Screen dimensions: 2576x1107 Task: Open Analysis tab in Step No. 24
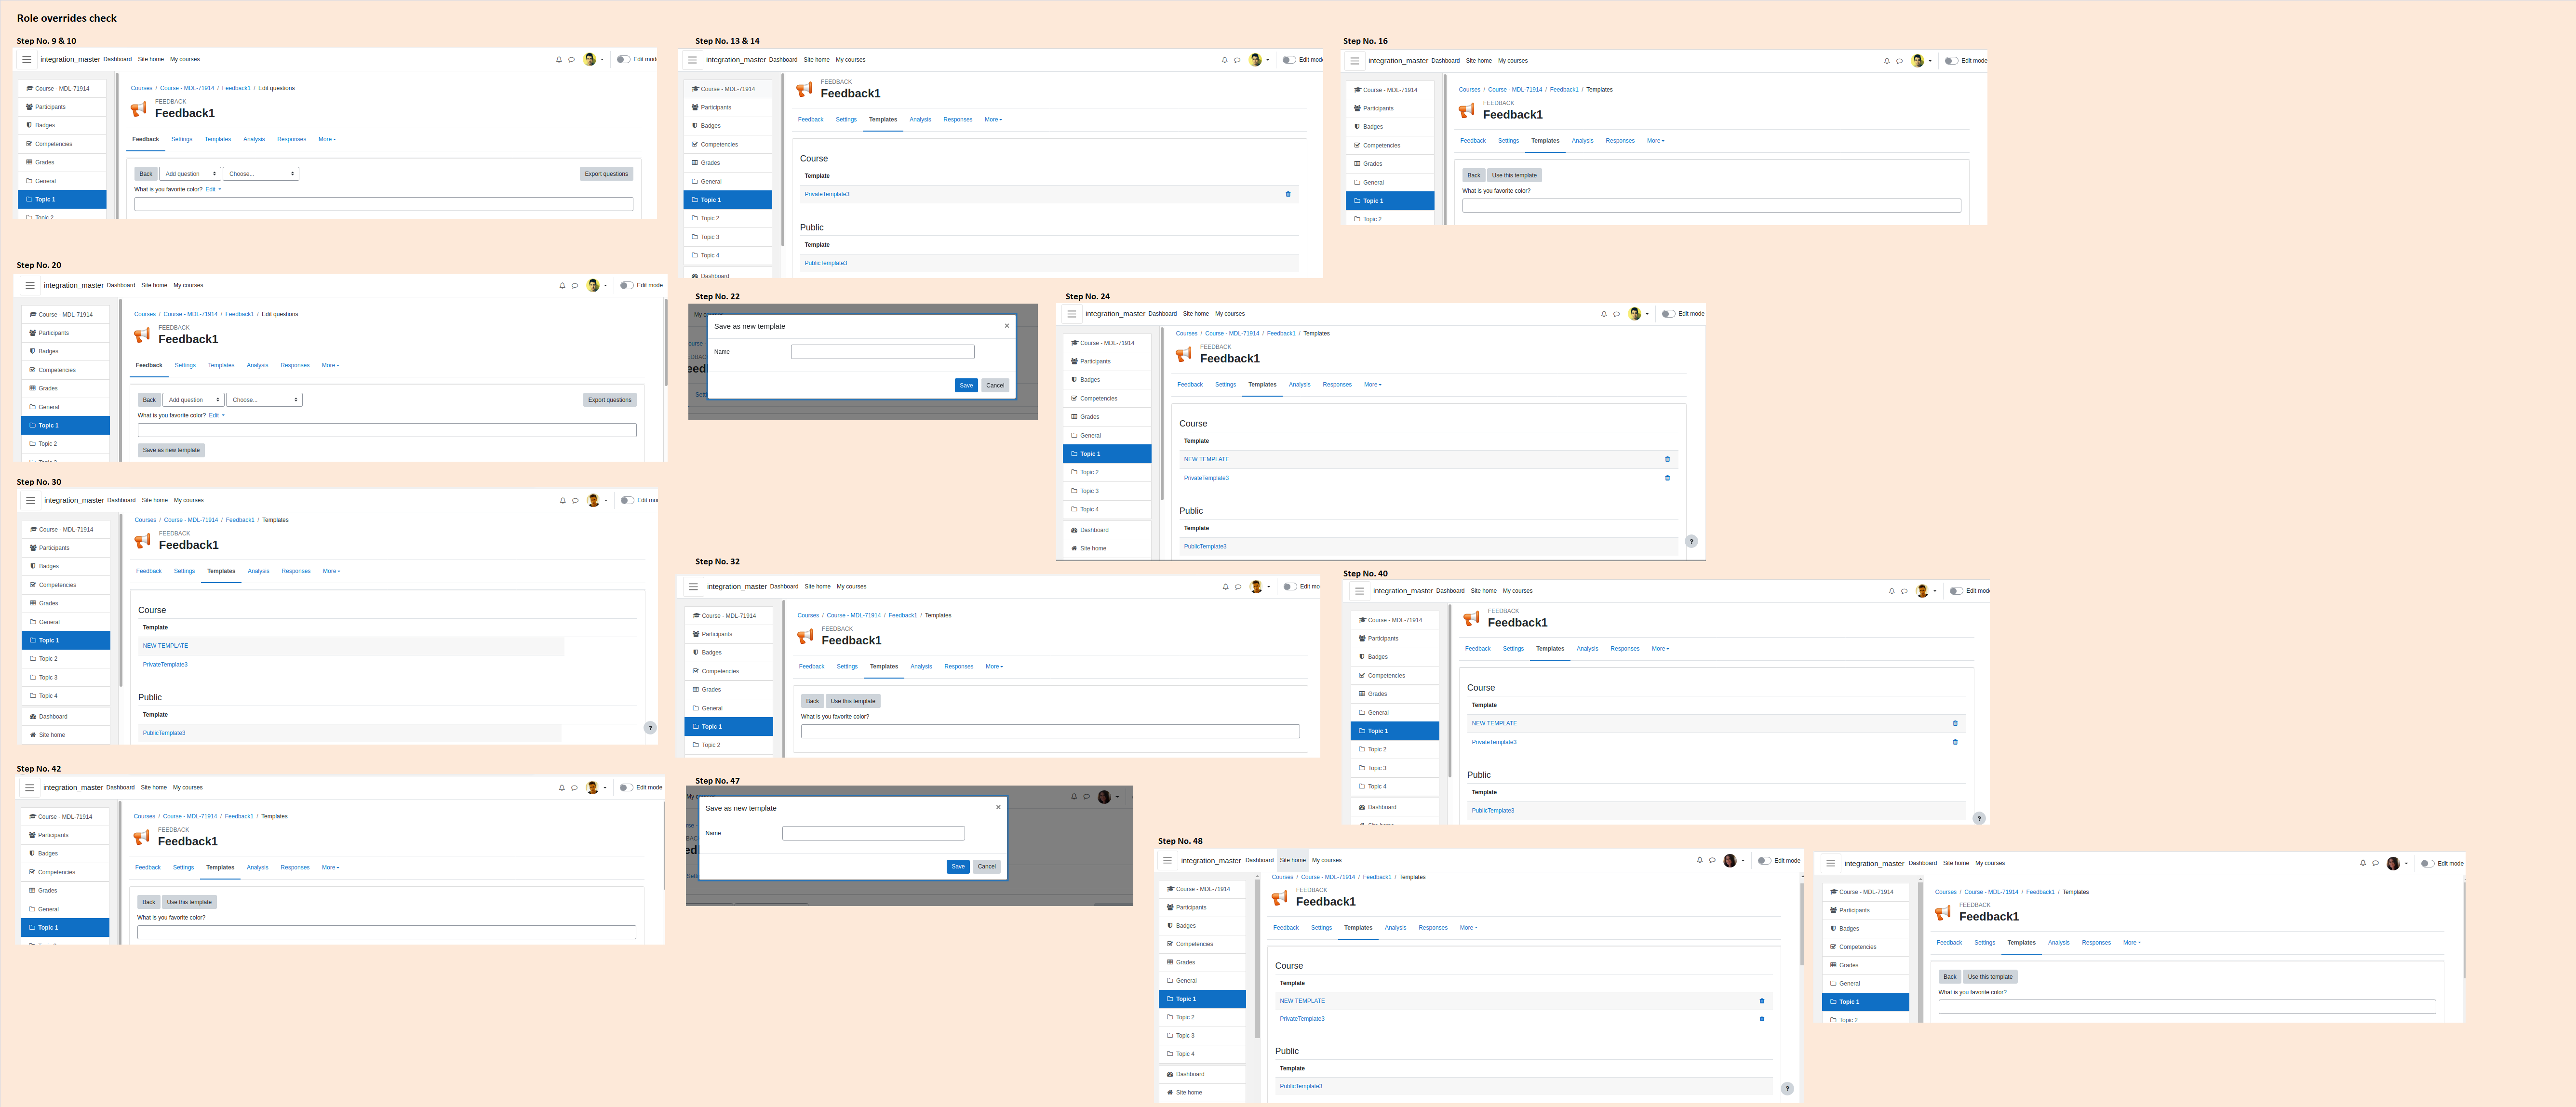[1299, 384]
